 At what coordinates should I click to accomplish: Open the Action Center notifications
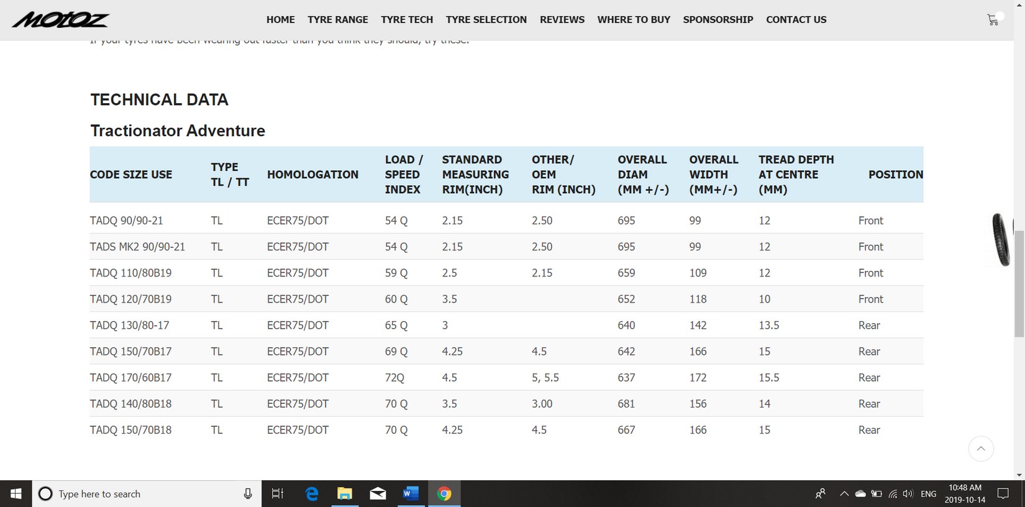coord(1003,494)
